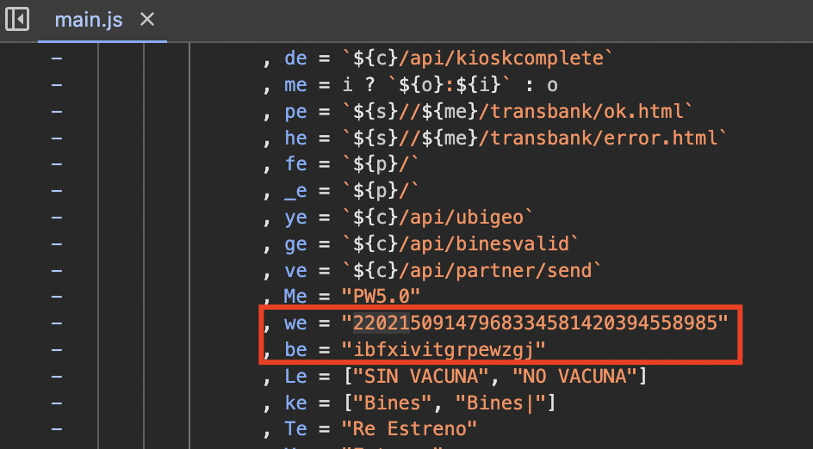Image resolution: width=813 pixels, height=449 pixels.
Task: Click the "NO VACUNA" array entry
Action: coord(574,376)
